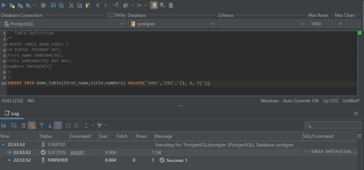Open the row height dropdown arrow
The image size is (364, 170).
click(93, 126)
